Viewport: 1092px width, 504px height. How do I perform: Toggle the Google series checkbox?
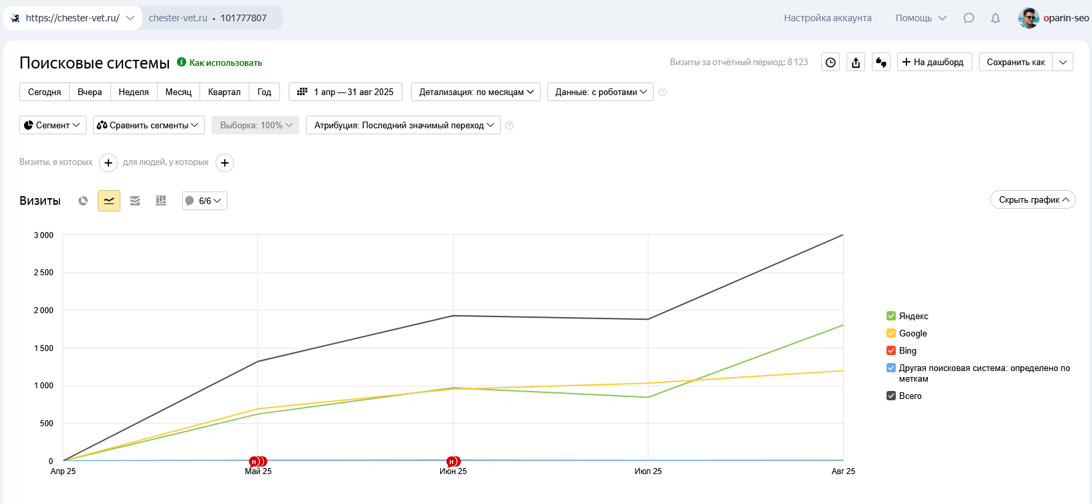[891, 333]
